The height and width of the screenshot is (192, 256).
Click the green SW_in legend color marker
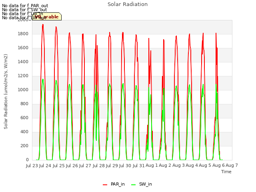coord(133,185)
